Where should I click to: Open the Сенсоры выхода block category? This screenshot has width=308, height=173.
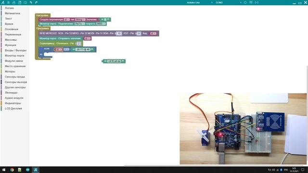(x=16, y=82)
